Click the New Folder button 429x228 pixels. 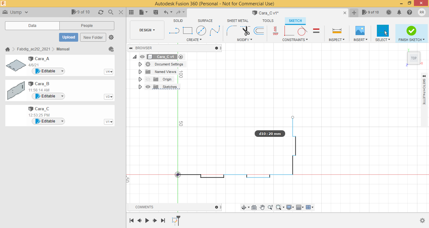pos(93,37)
